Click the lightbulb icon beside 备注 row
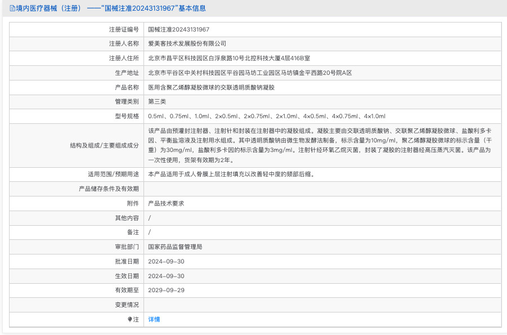This screenshot has width=507, height=335. [128, 319]
